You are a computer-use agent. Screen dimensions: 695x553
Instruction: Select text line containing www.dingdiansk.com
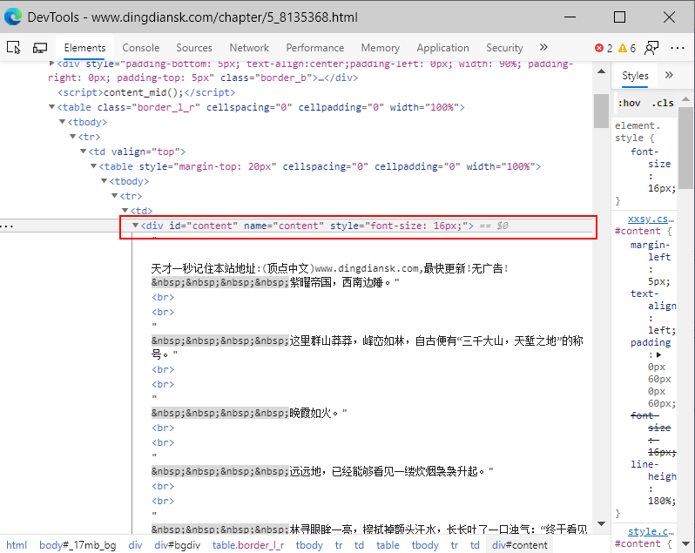(330, 268)
